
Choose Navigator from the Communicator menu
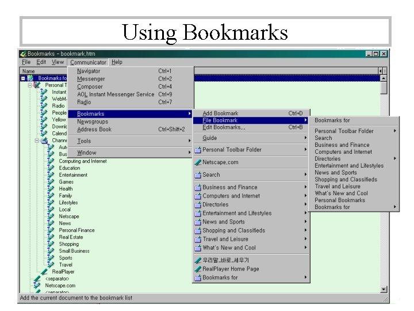click(131, 71)
